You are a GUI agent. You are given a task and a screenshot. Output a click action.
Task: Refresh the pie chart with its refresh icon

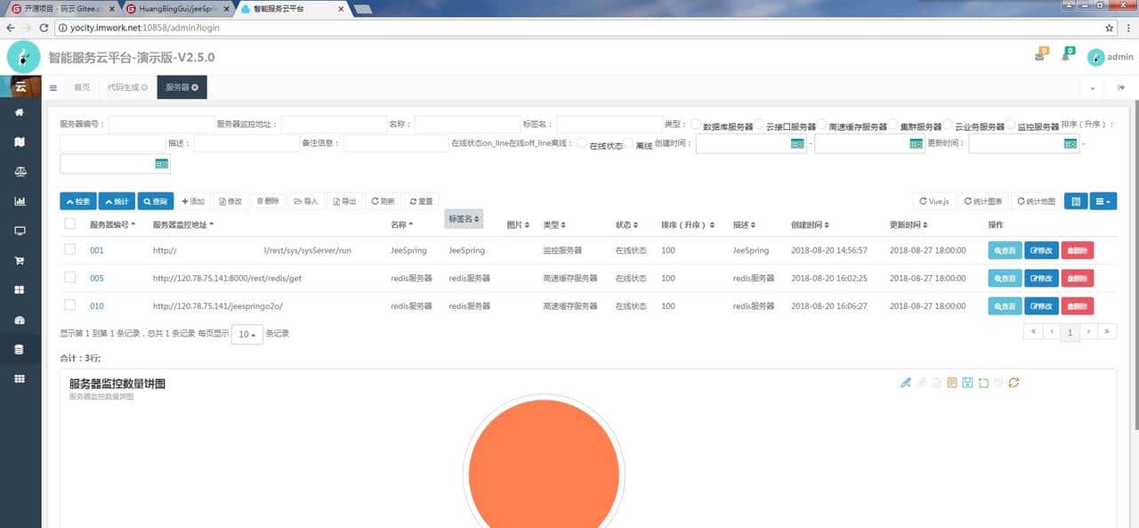(1014, 382)
